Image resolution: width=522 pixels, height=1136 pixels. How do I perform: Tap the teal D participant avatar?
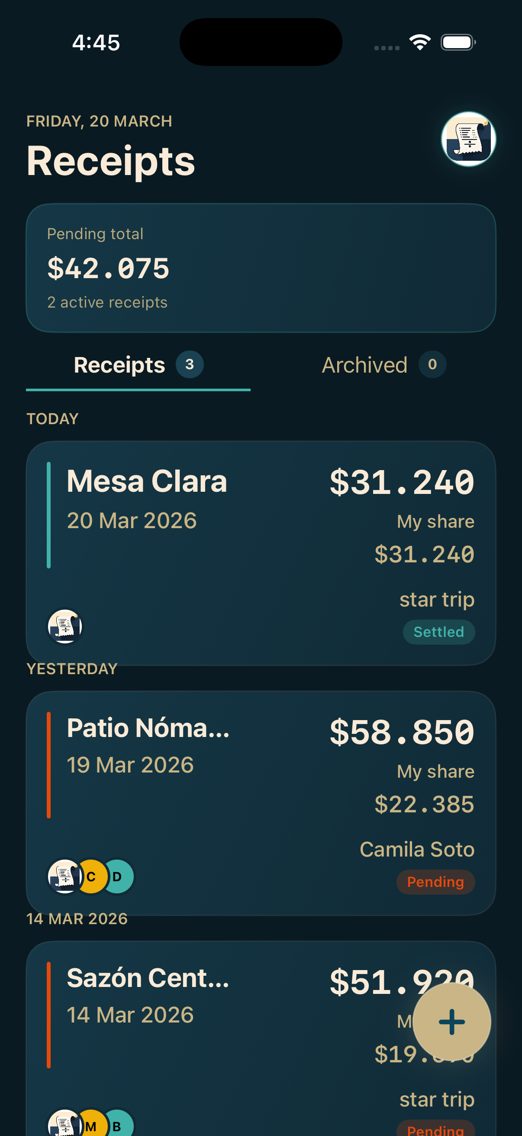coord(118,876)
